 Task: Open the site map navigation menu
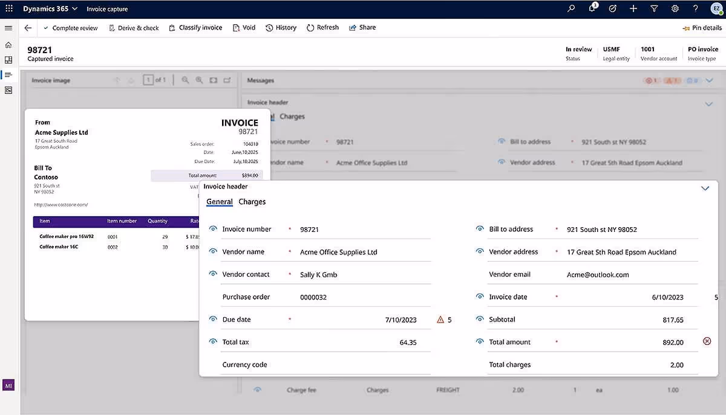[x=8, y=28]
